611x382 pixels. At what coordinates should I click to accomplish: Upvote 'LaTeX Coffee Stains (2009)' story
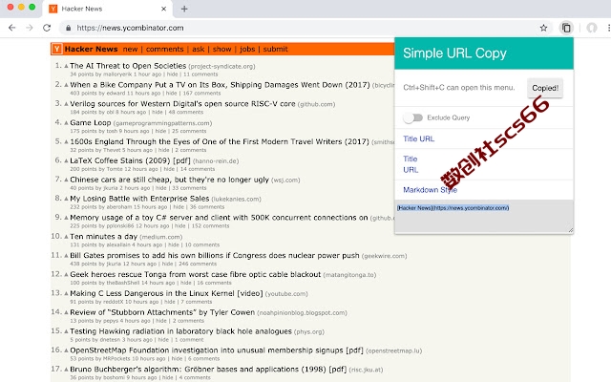[66, 160]
